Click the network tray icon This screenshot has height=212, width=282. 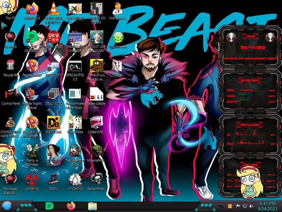coord(245,206)
